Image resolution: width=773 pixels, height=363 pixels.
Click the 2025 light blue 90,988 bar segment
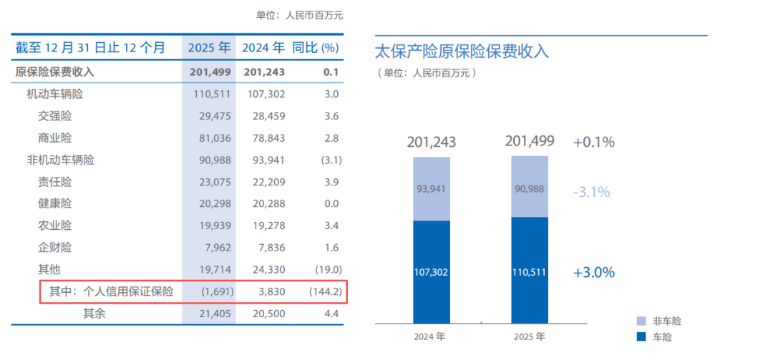click(530, 186)
